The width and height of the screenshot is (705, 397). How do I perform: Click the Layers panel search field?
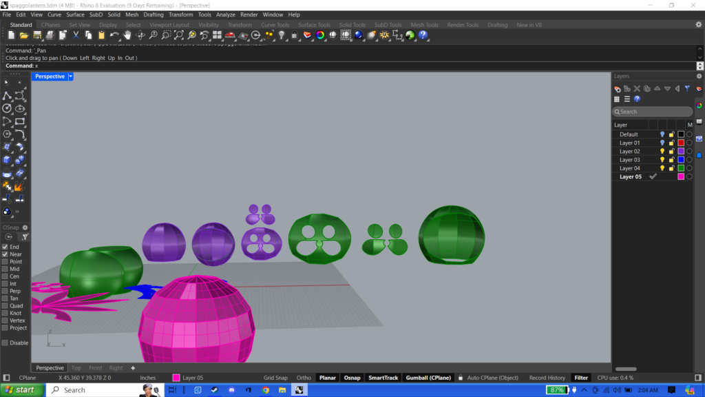point(653,112)
